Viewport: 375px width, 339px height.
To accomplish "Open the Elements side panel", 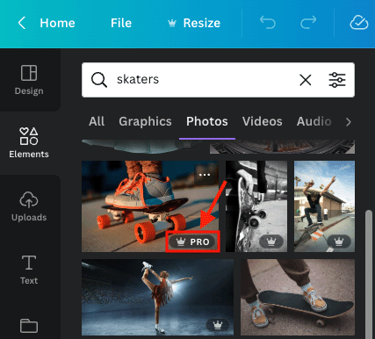I will coord(29,143).
